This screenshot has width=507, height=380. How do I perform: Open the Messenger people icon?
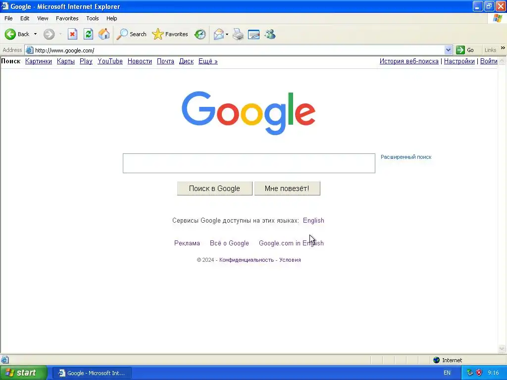[x=270, y=34]
